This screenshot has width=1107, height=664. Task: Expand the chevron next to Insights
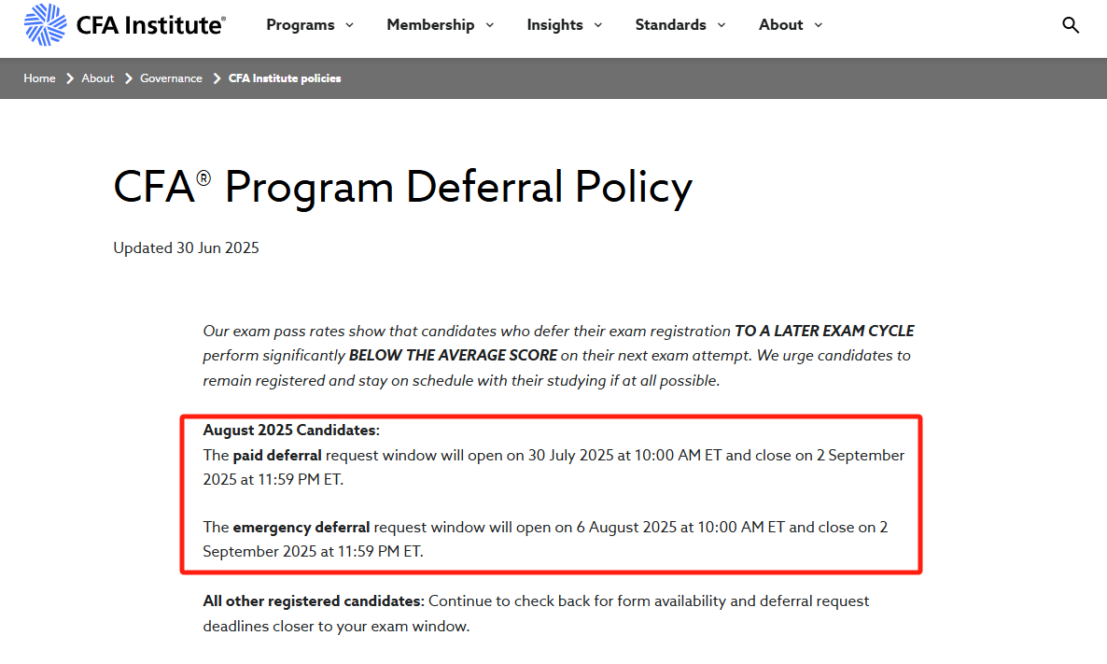click(x=598, y=25)
